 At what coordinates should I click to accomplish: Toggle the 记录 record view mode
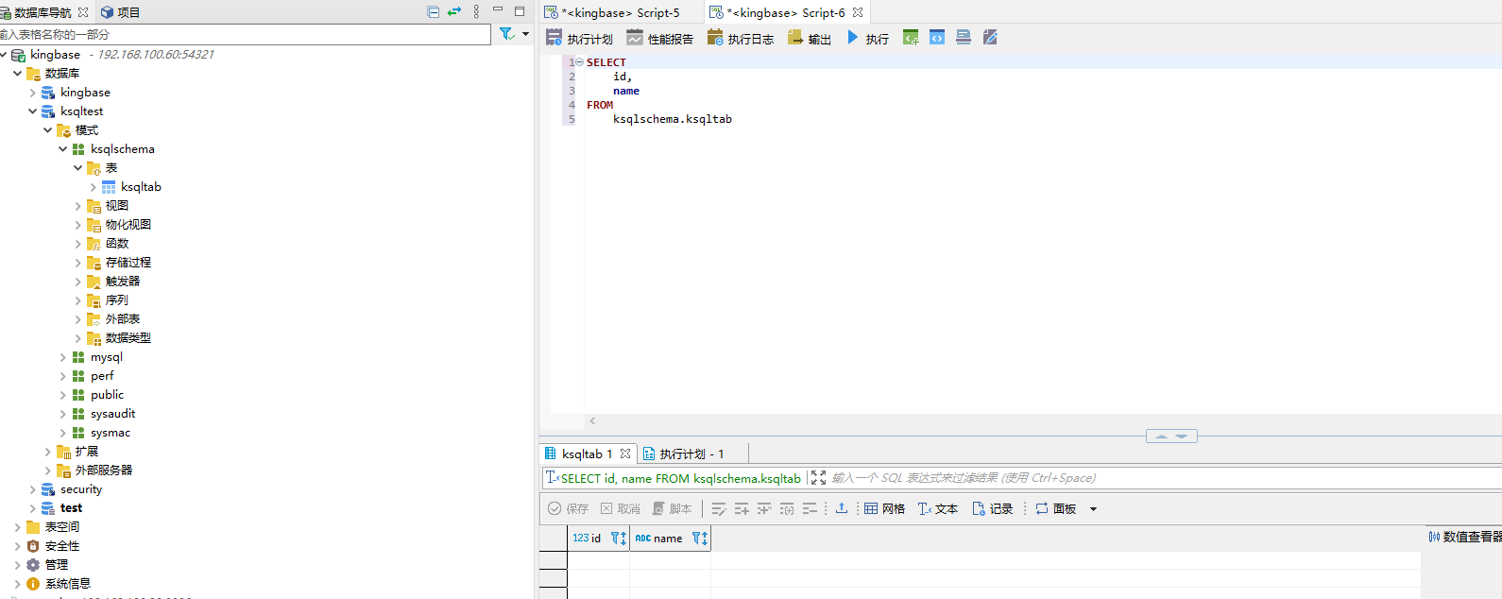click(x=992, y=508)
